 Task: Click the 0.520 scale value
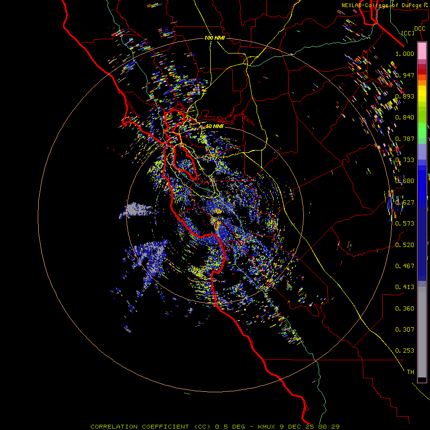pos(405,245)
